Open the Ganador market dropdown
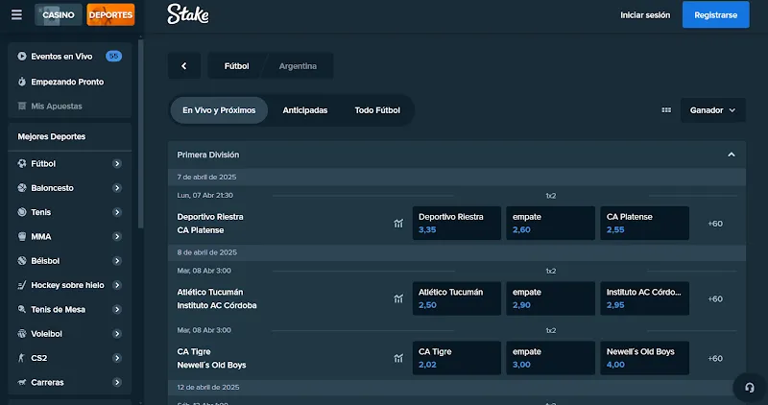768x405 pixels. [712, 110]
